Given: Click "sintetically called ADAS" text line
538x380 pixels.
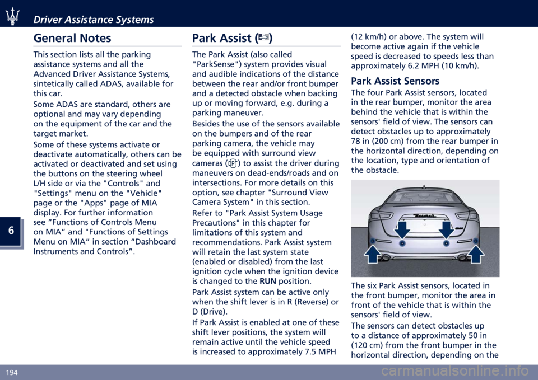Looking at the screenshot, I should (x=103, y=84).
